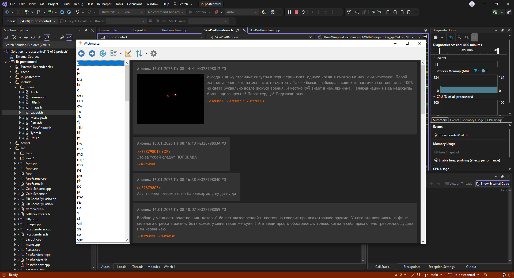Toggle Show External Code button
The image size is (514, 278).
click(x=493, y=184)
